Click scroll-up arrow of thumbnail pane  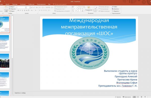coord(12,15)
